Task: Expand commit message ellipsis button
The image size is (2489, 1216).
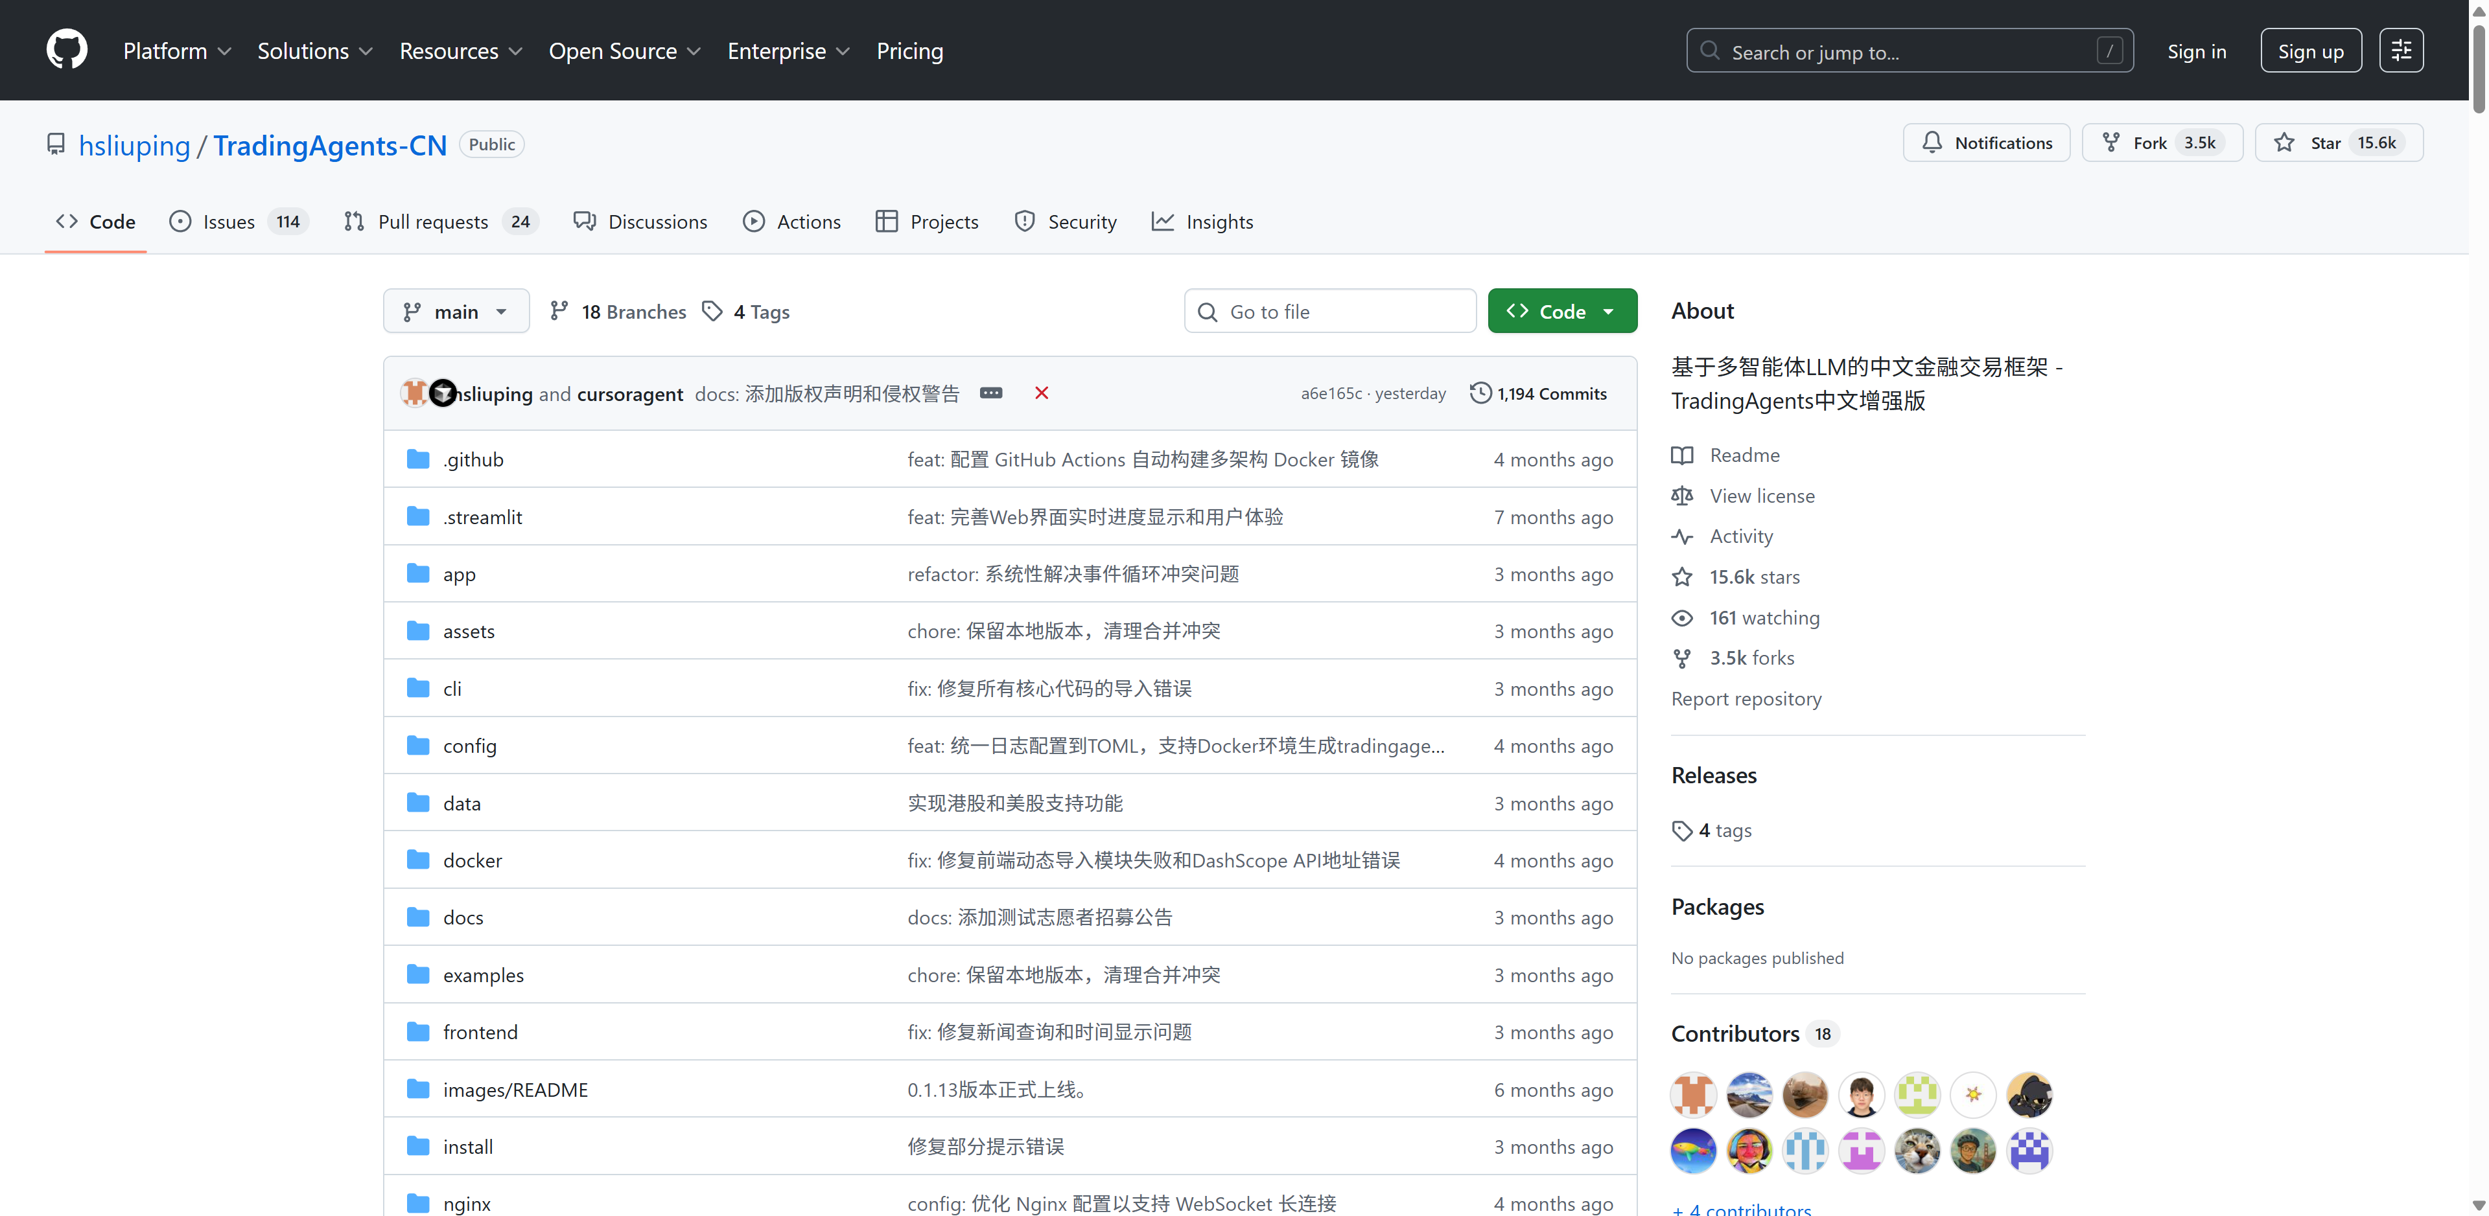Action: 990,393
